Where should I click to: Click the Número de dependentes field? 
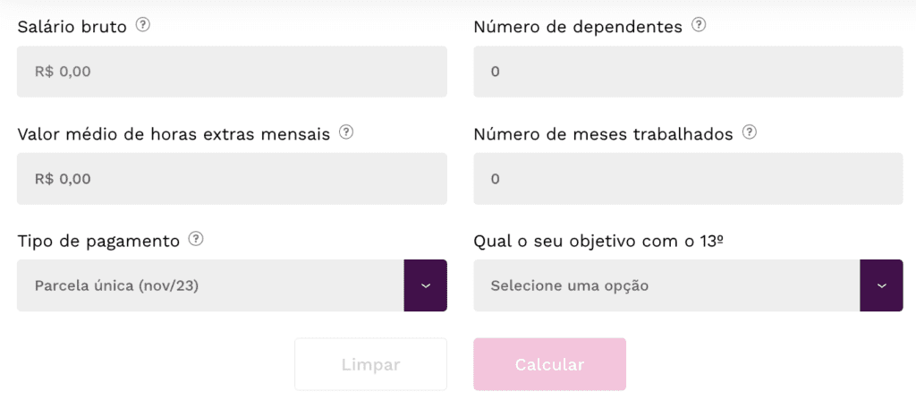688,72
